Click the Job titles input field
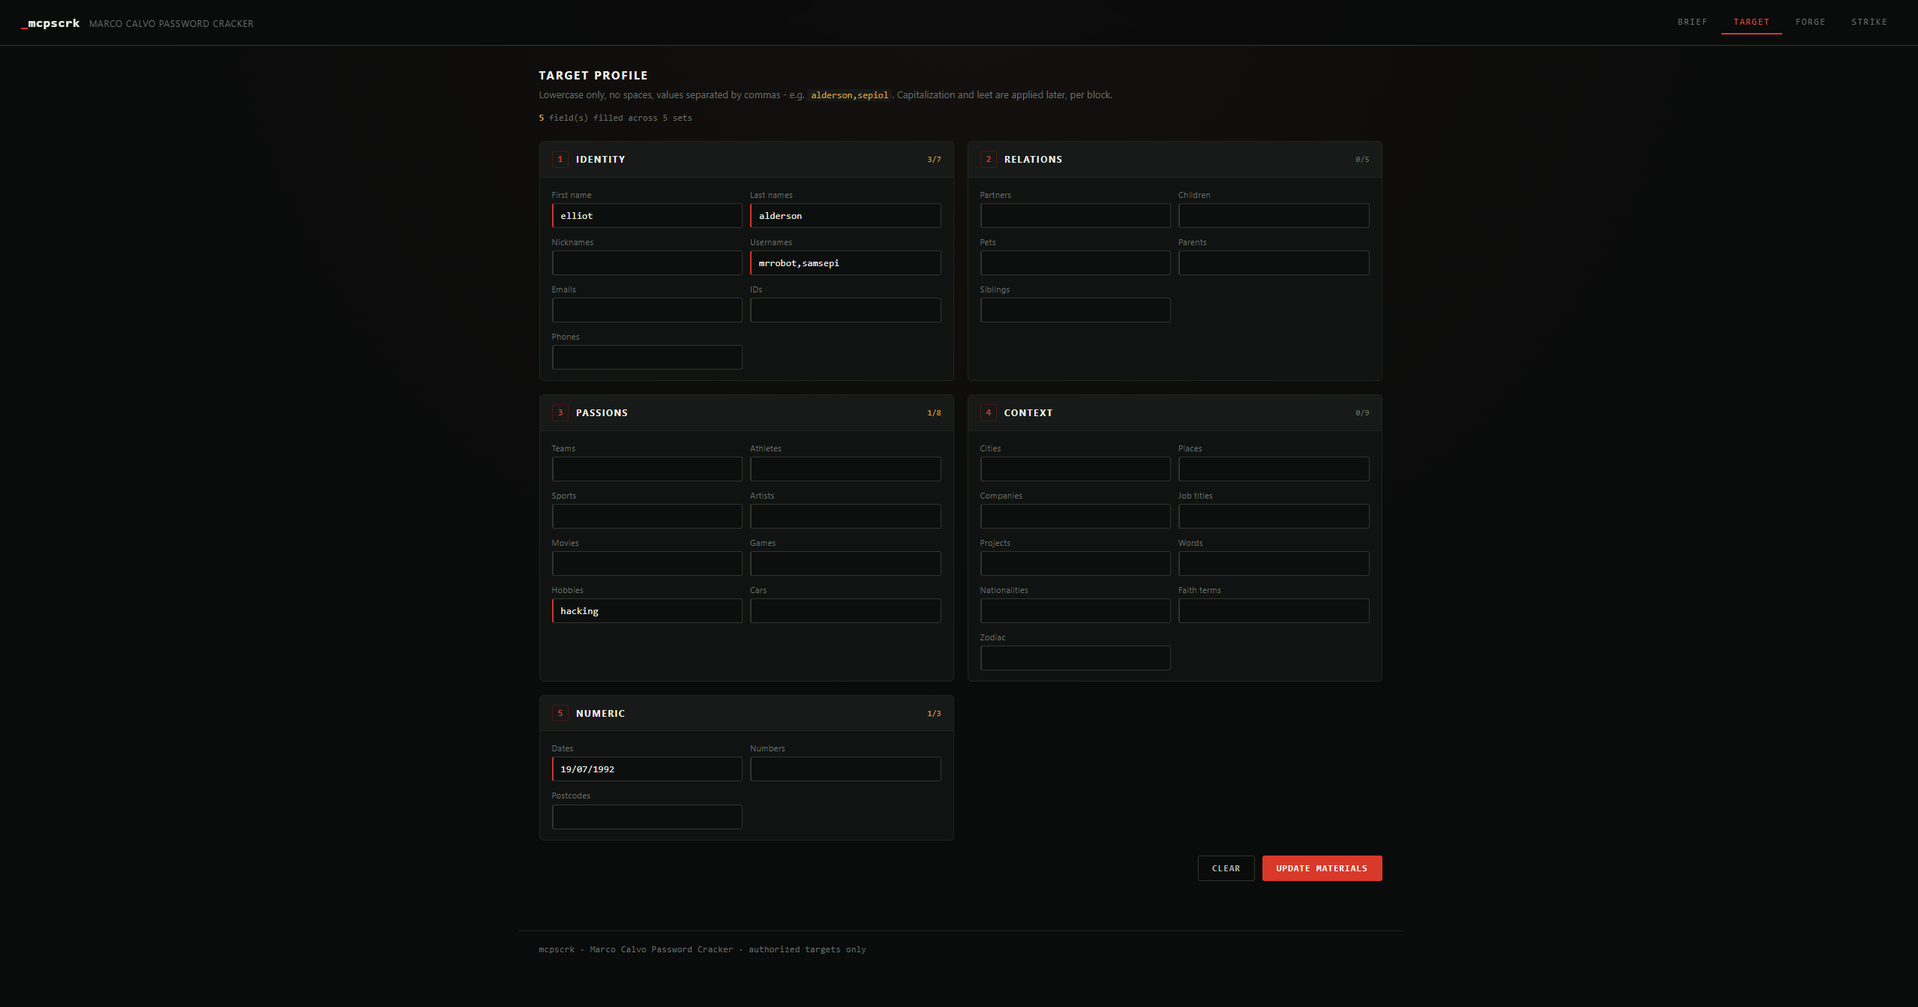Viewport: 1918px width, 1007px height. pos(1274,517)
